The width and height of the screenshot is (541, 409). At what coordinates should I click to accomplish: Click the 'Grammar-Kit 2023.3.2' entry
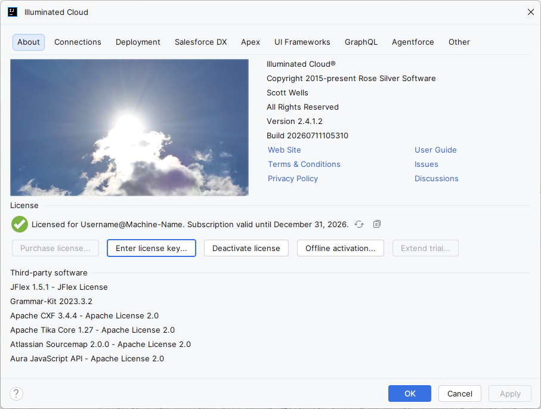51,302
